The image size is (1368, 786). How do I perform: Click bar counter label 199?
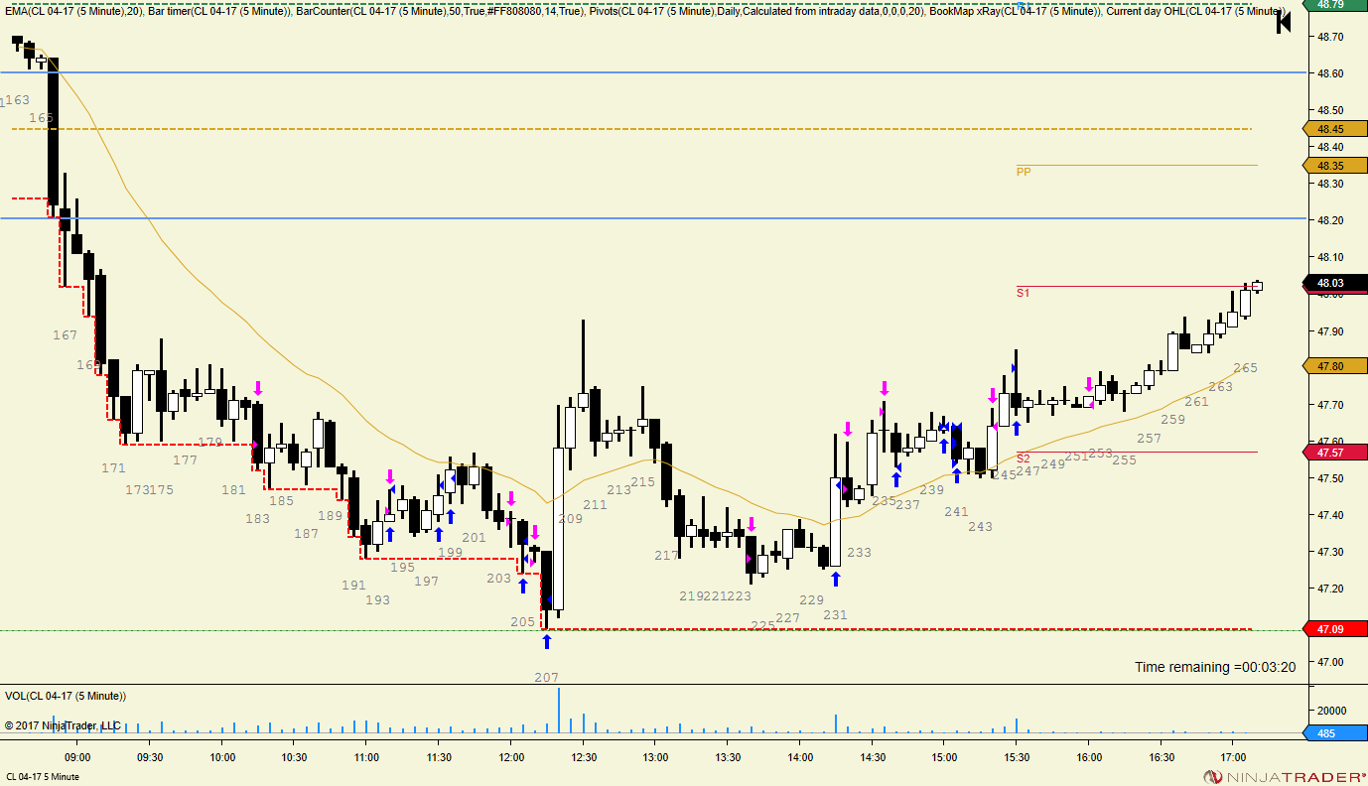[450, 553]
